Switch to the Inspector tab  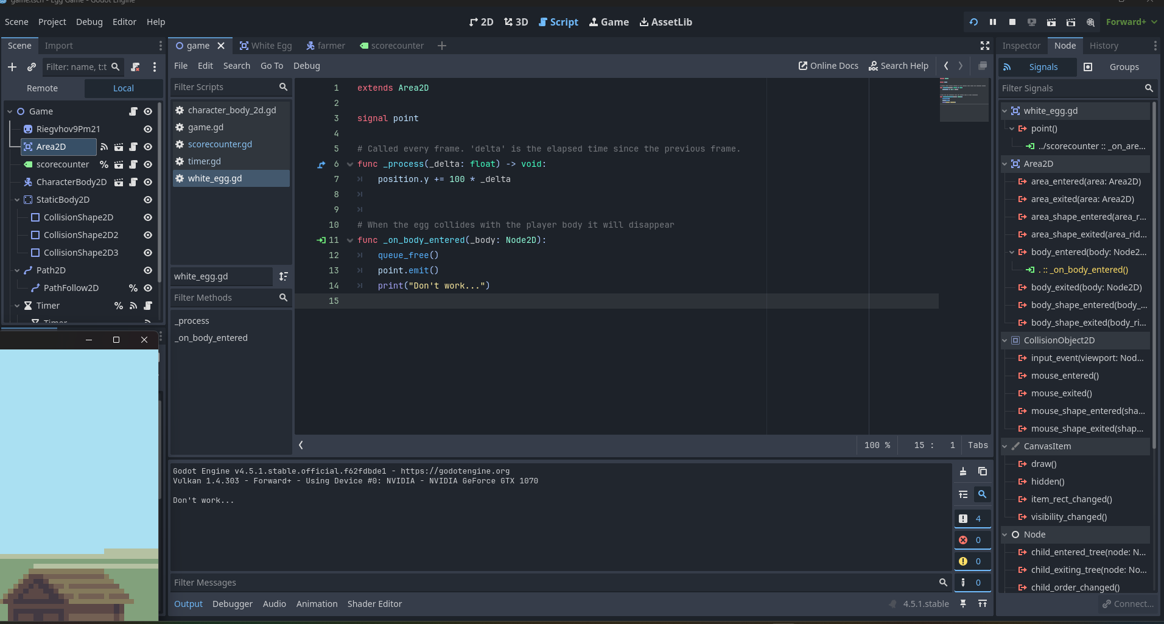[1021, 46]
